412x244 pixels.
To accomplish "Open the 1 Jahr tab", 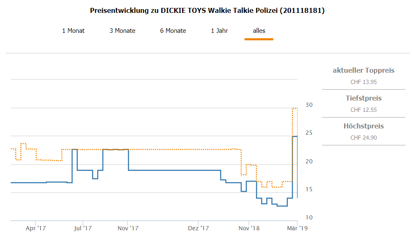I will (220, 31).
